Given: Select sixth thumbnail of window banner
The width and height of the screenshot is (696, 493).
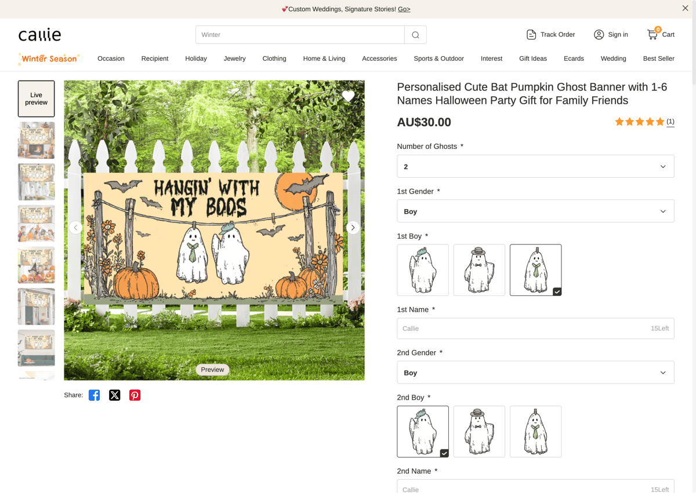Looking at the screenshot, I should click(37, 307).
